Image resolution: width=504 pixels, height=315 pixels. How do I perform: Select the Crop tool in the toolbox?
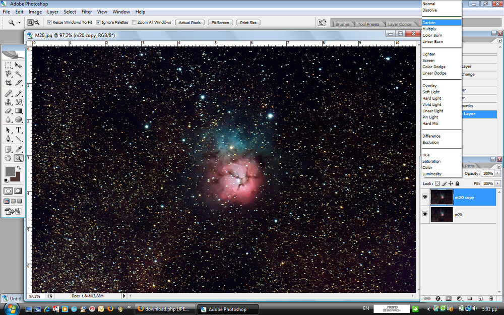point(9,83)
